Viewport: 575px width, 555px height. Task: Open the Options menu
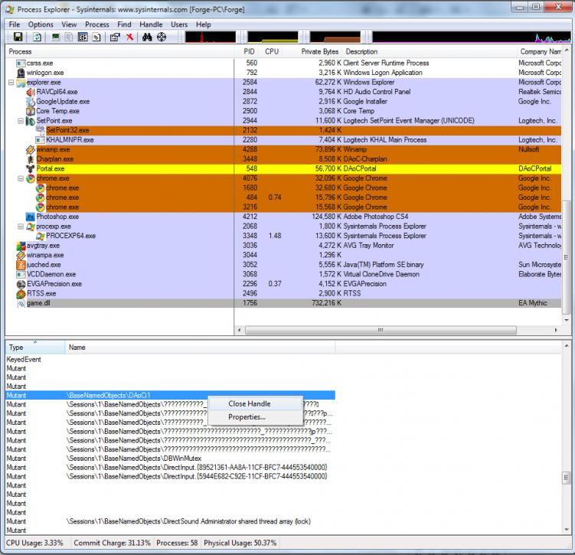(41, 24)
